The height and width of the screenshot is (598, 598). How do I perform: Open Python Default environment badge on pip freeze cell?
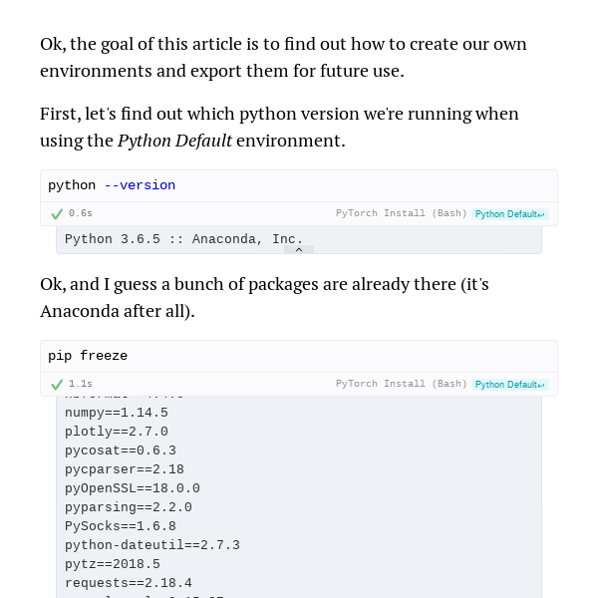(510, 385)
